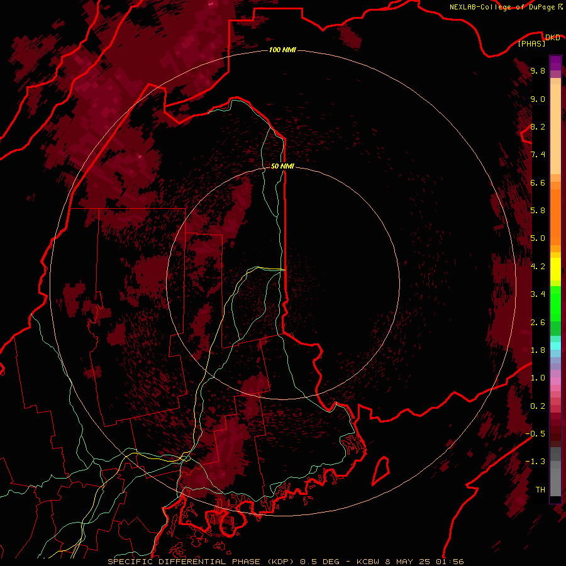
Task: Click the yellow segment of the color bar
Action: tap(555, 269)
